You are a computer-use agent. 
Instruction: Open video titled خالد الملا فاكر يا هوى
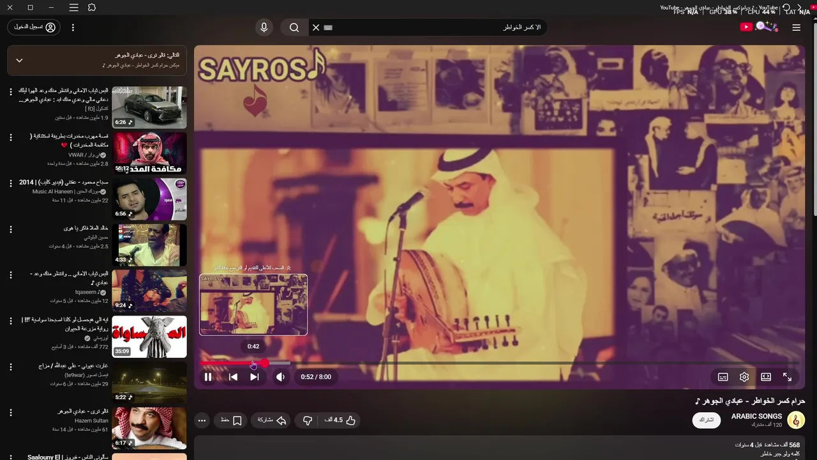tap(86, 228)
